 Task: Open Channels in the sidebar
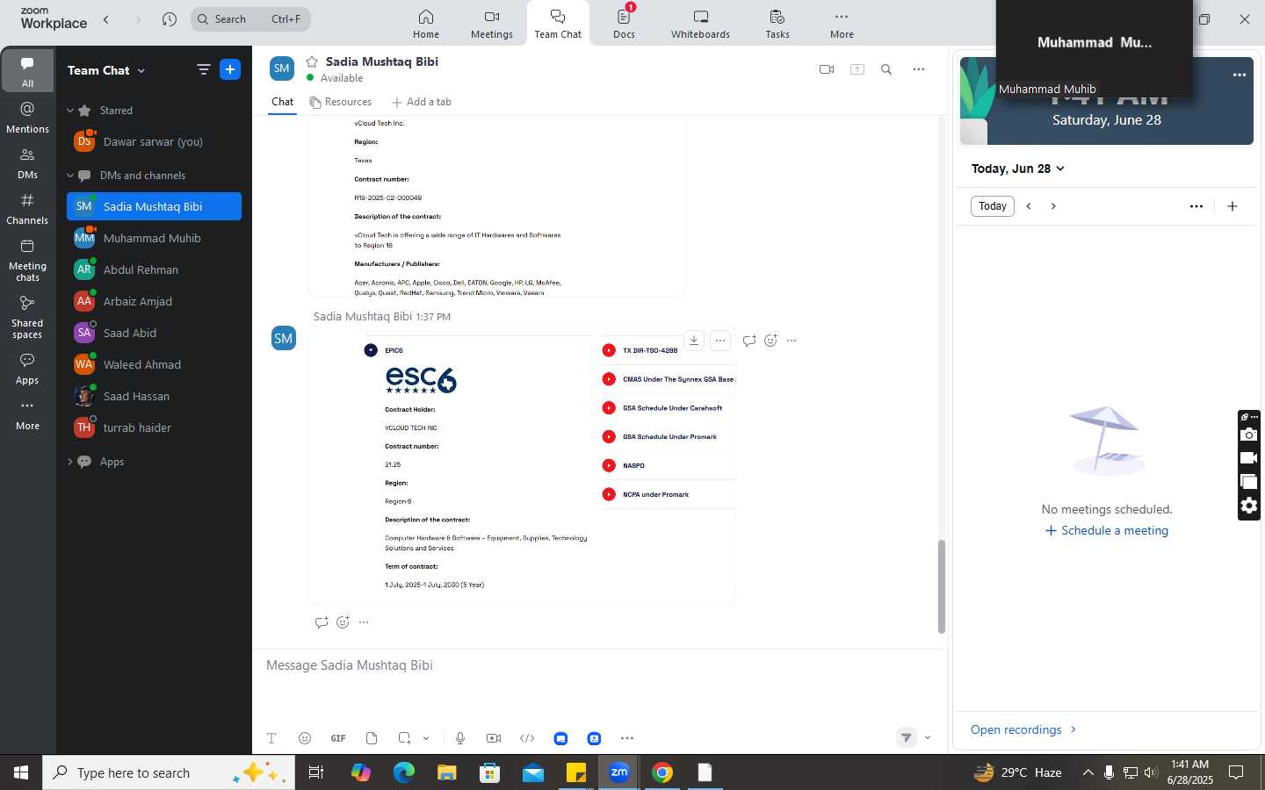27,208
